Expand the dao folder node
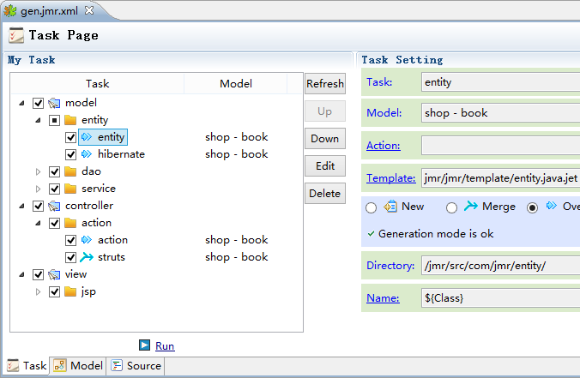The height and width of the screenshot is (378, 580). 38,171
